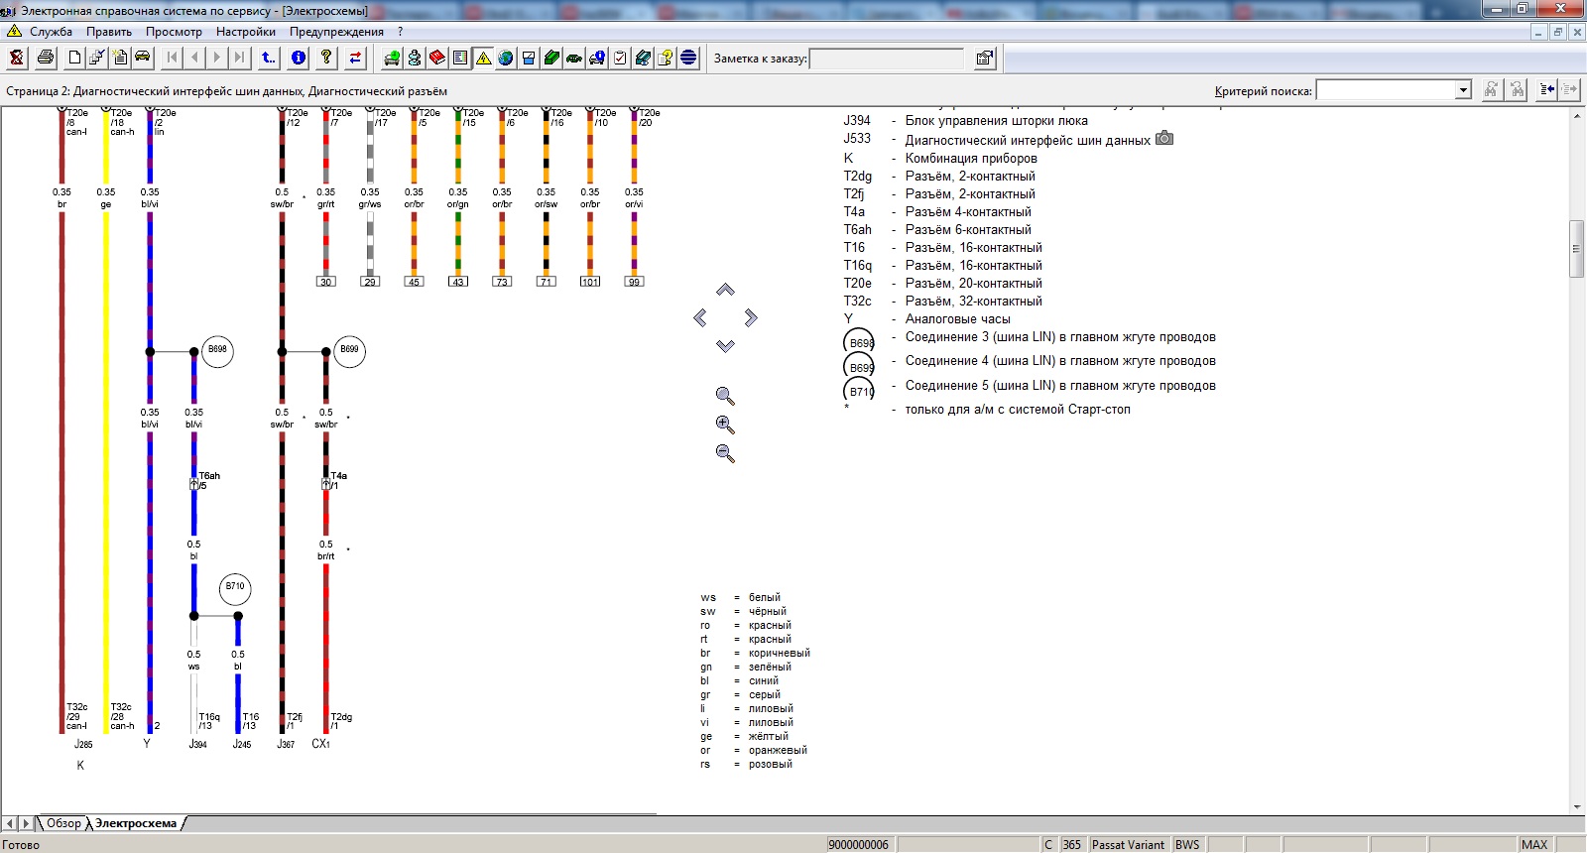This screenshot has width=1587, height=853.
Task: Click the camera icon beside J533 entry
Action: [1164, 139]
